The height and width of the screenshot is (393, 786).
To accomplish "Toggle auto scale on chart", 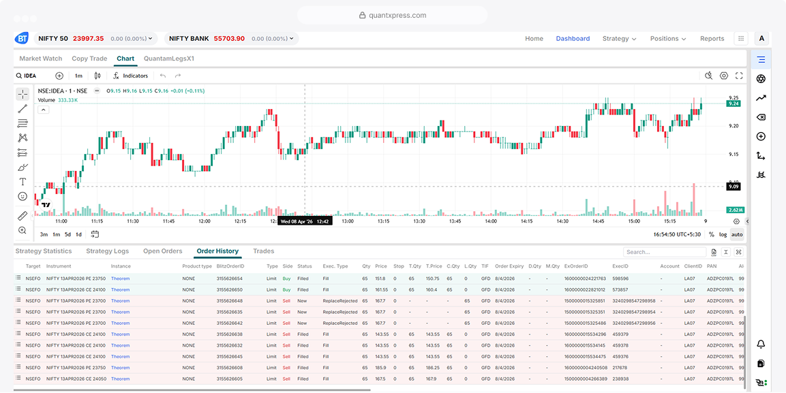I will 737,234.
